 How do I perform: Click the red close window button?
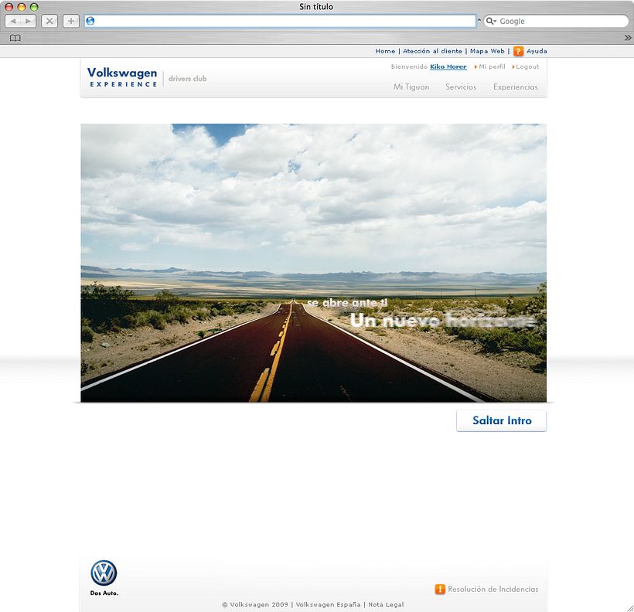click(9, 7)
